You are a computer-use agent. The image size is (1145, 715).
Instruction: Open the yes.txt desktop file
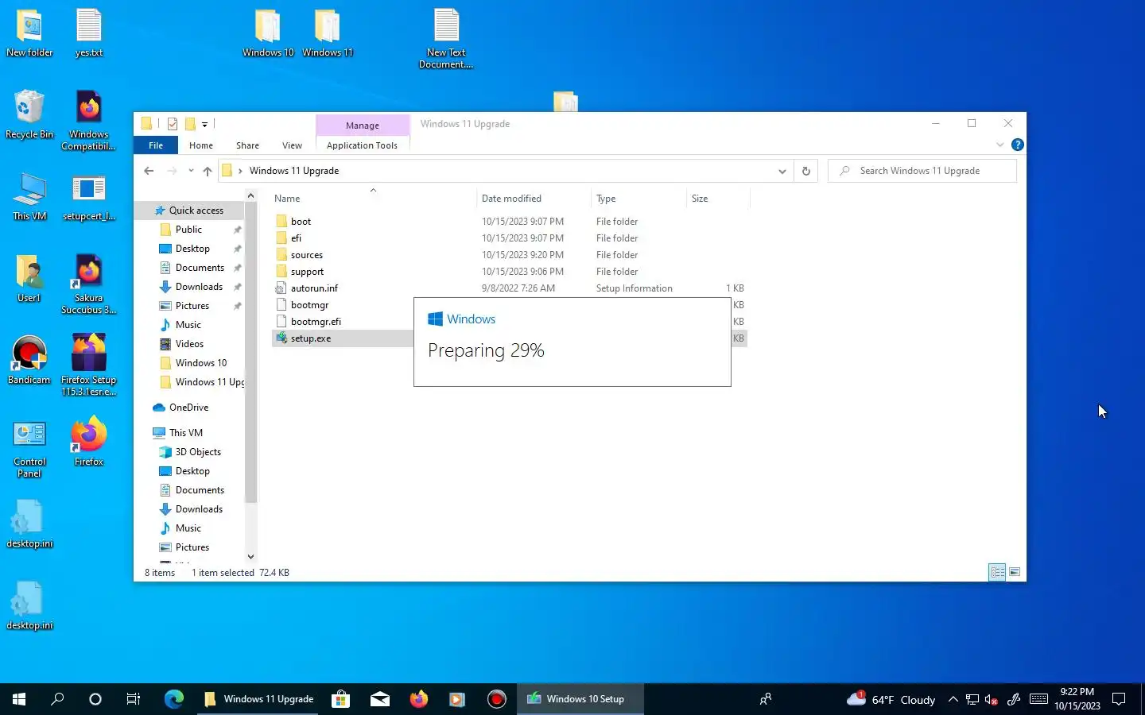(89, 33)
